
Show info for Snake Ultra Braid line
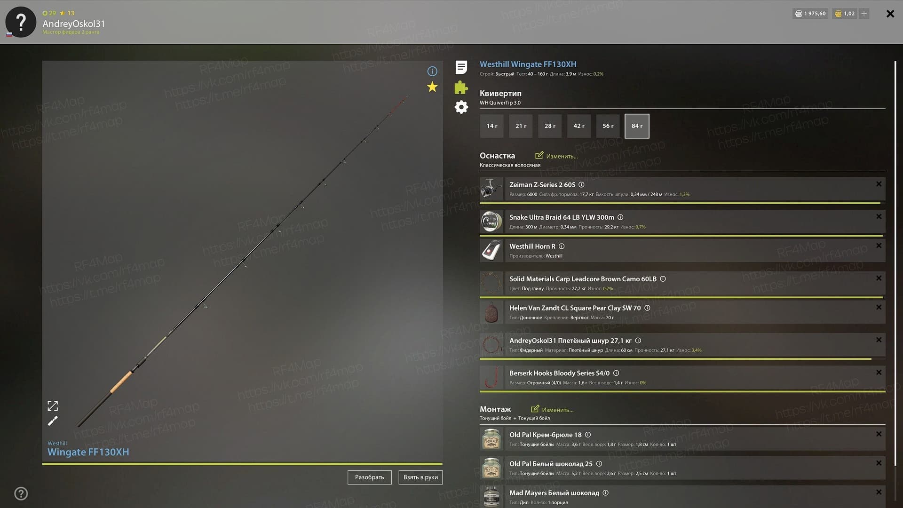(620, 217)
